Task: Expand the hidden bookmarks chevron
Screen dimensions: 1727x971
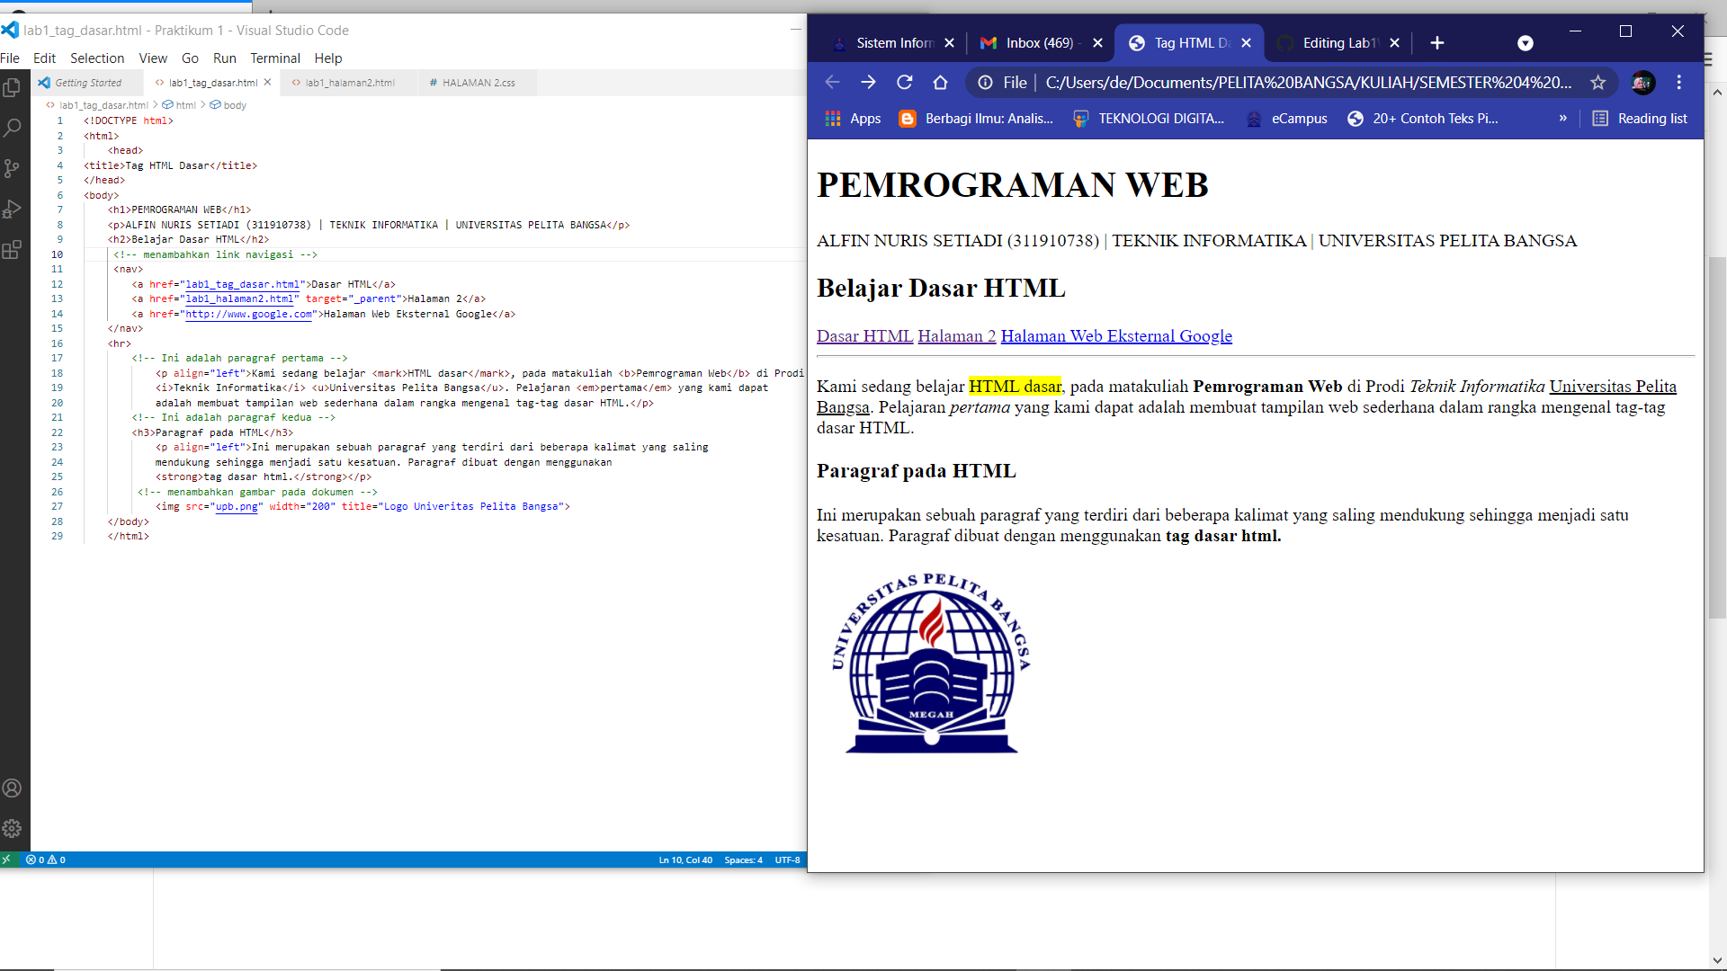Action: (1563, 118)
